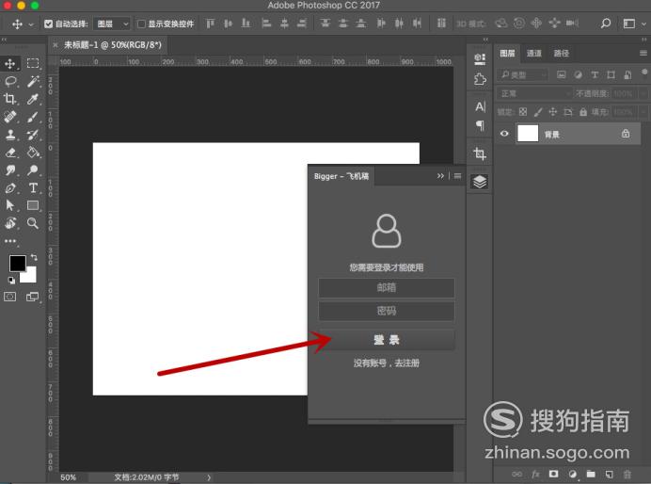Screen dimensions: 651x484
Task: Open the foreground color picker
Action: [x=18, y=263]
